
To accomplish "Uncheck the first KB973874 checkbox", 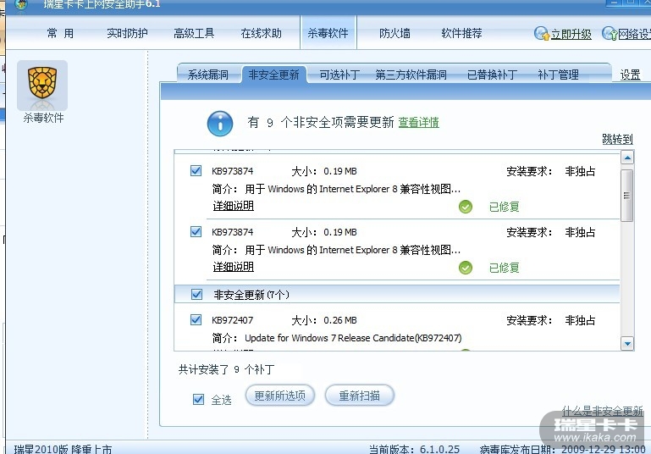I will [196, 171].
